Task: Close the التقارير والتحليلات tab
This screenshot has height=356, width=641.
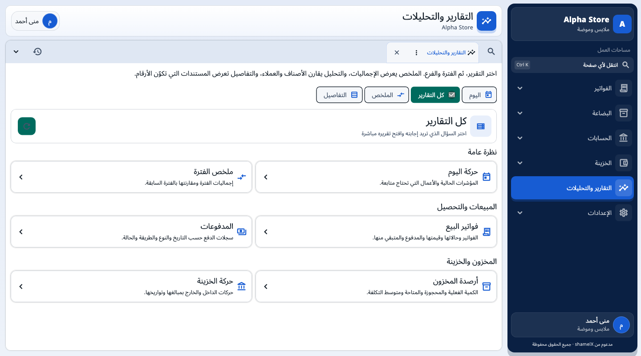Action: tap(397, 53)
